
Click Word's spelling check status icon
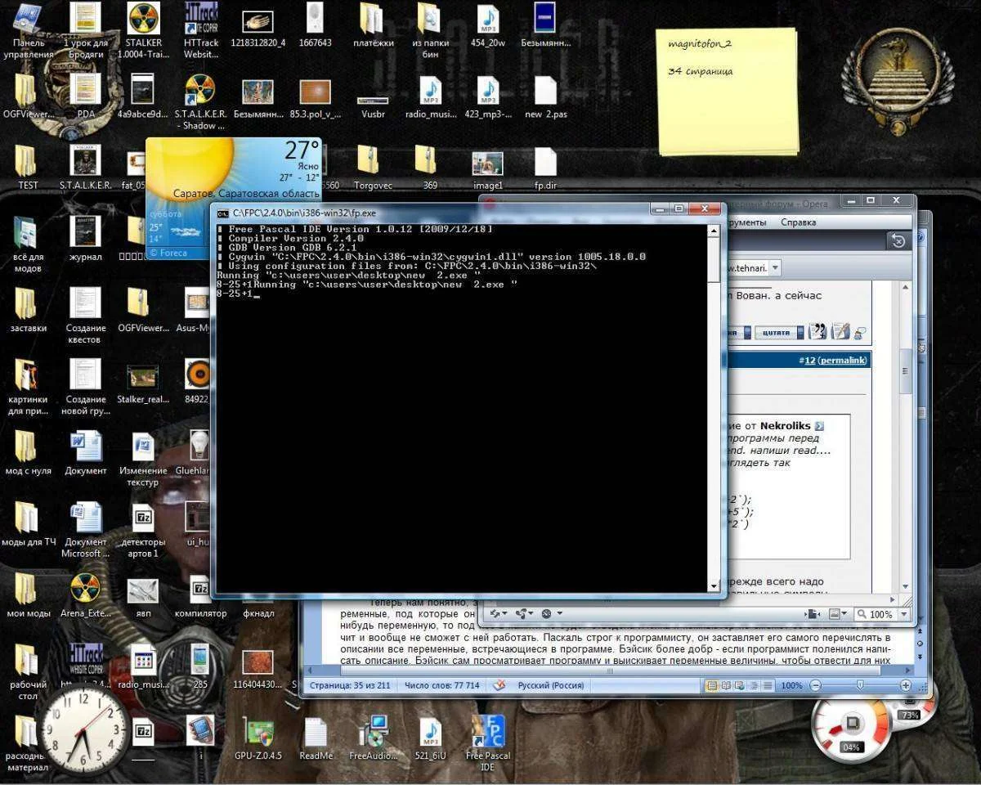click(x=499, y=685)
